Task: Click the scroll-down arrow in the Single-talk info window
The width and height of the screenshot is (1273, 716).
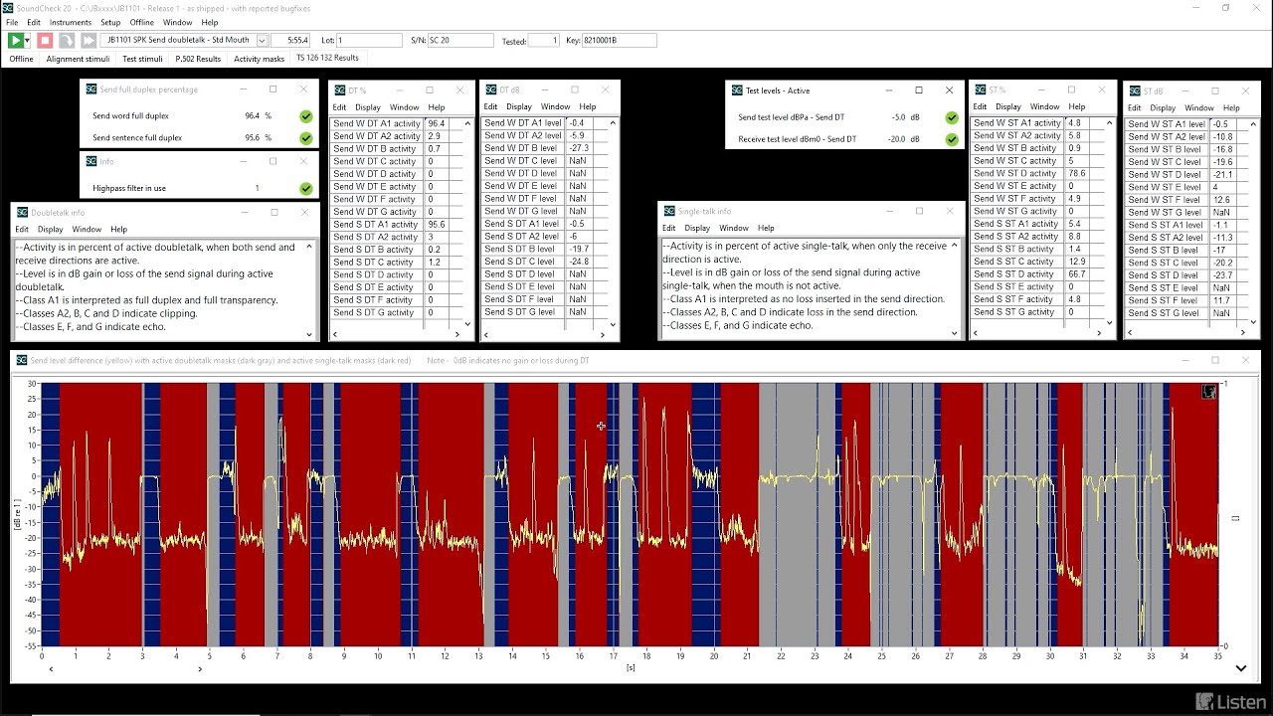Action: click(x=957, y=333)
